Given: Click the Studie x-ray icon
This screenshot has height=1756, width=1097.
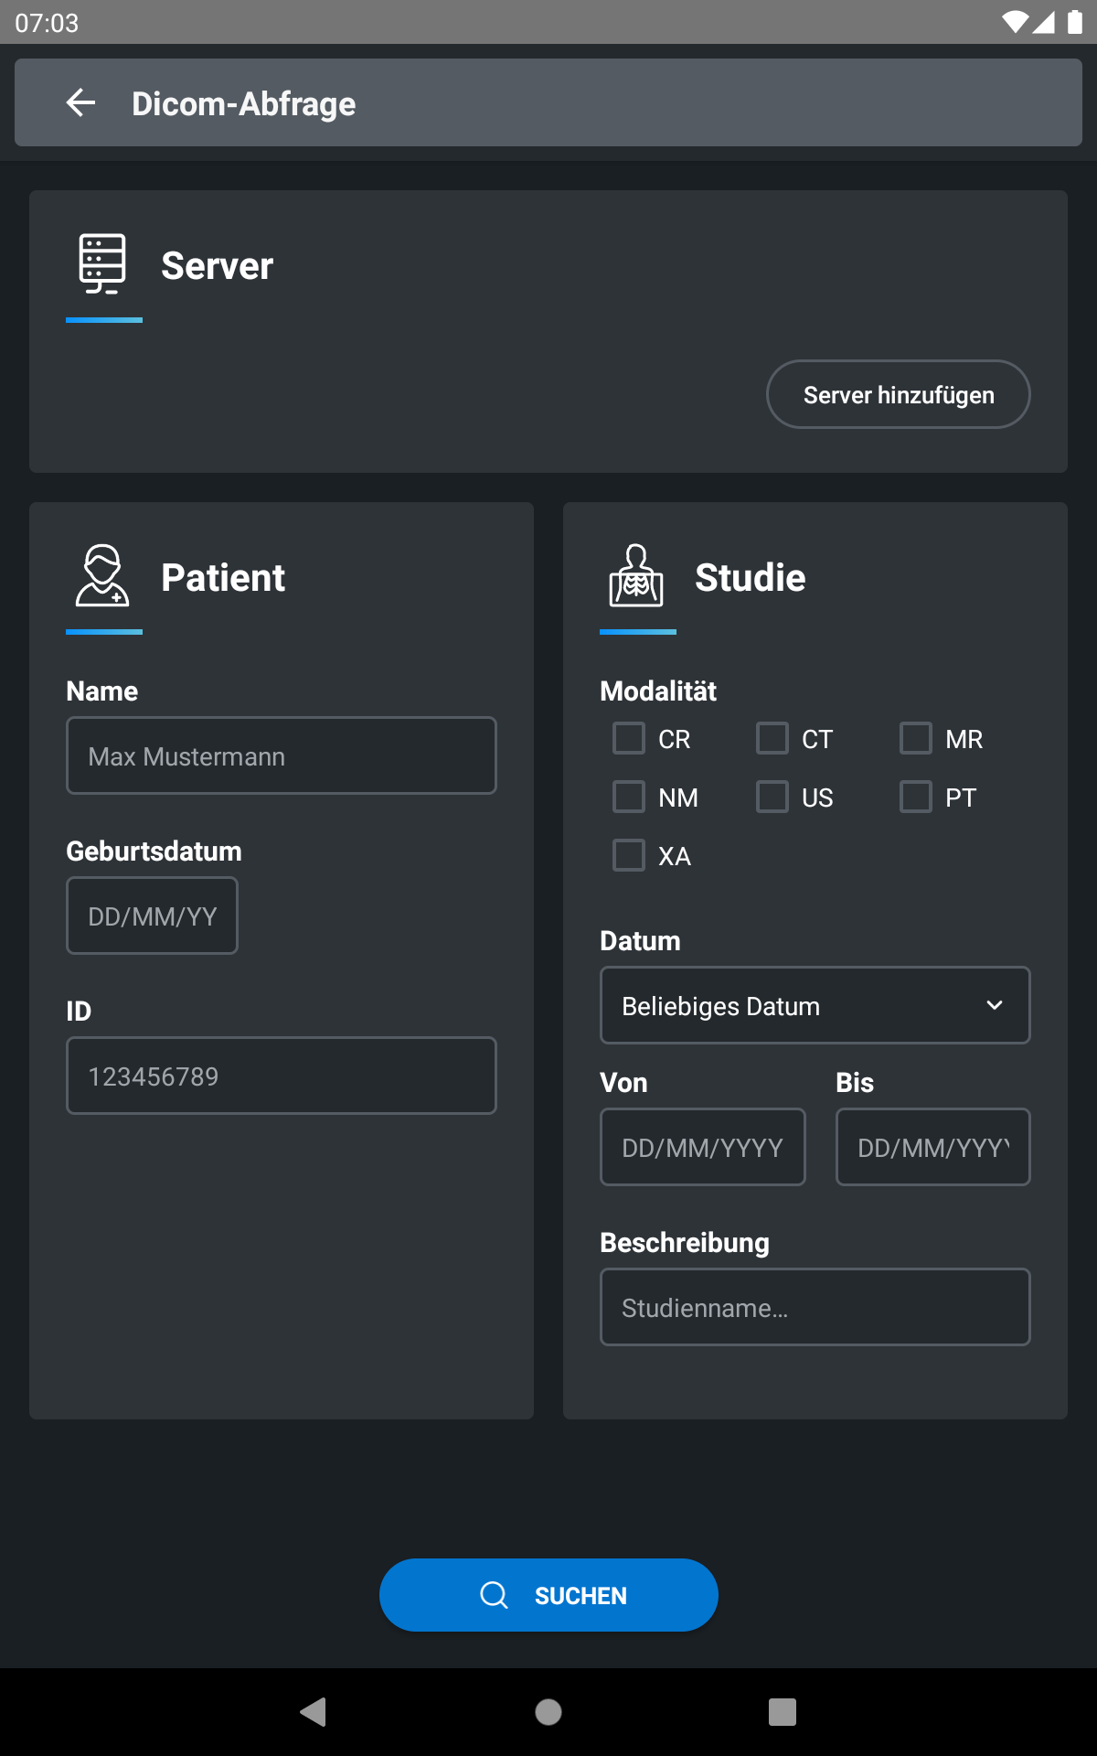Looking at the screenshot, I should point(636,575).
